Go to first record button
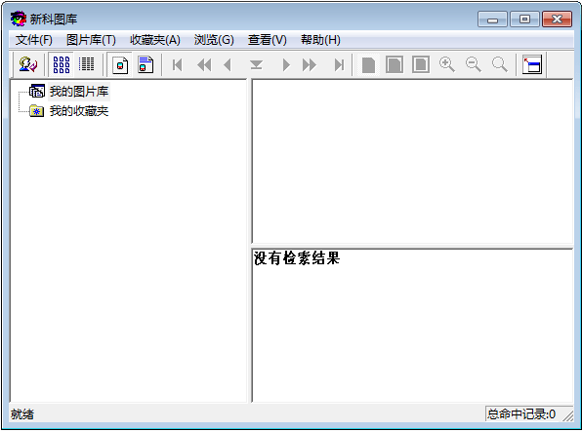This screenshot has width=582, height=432. 177,65
